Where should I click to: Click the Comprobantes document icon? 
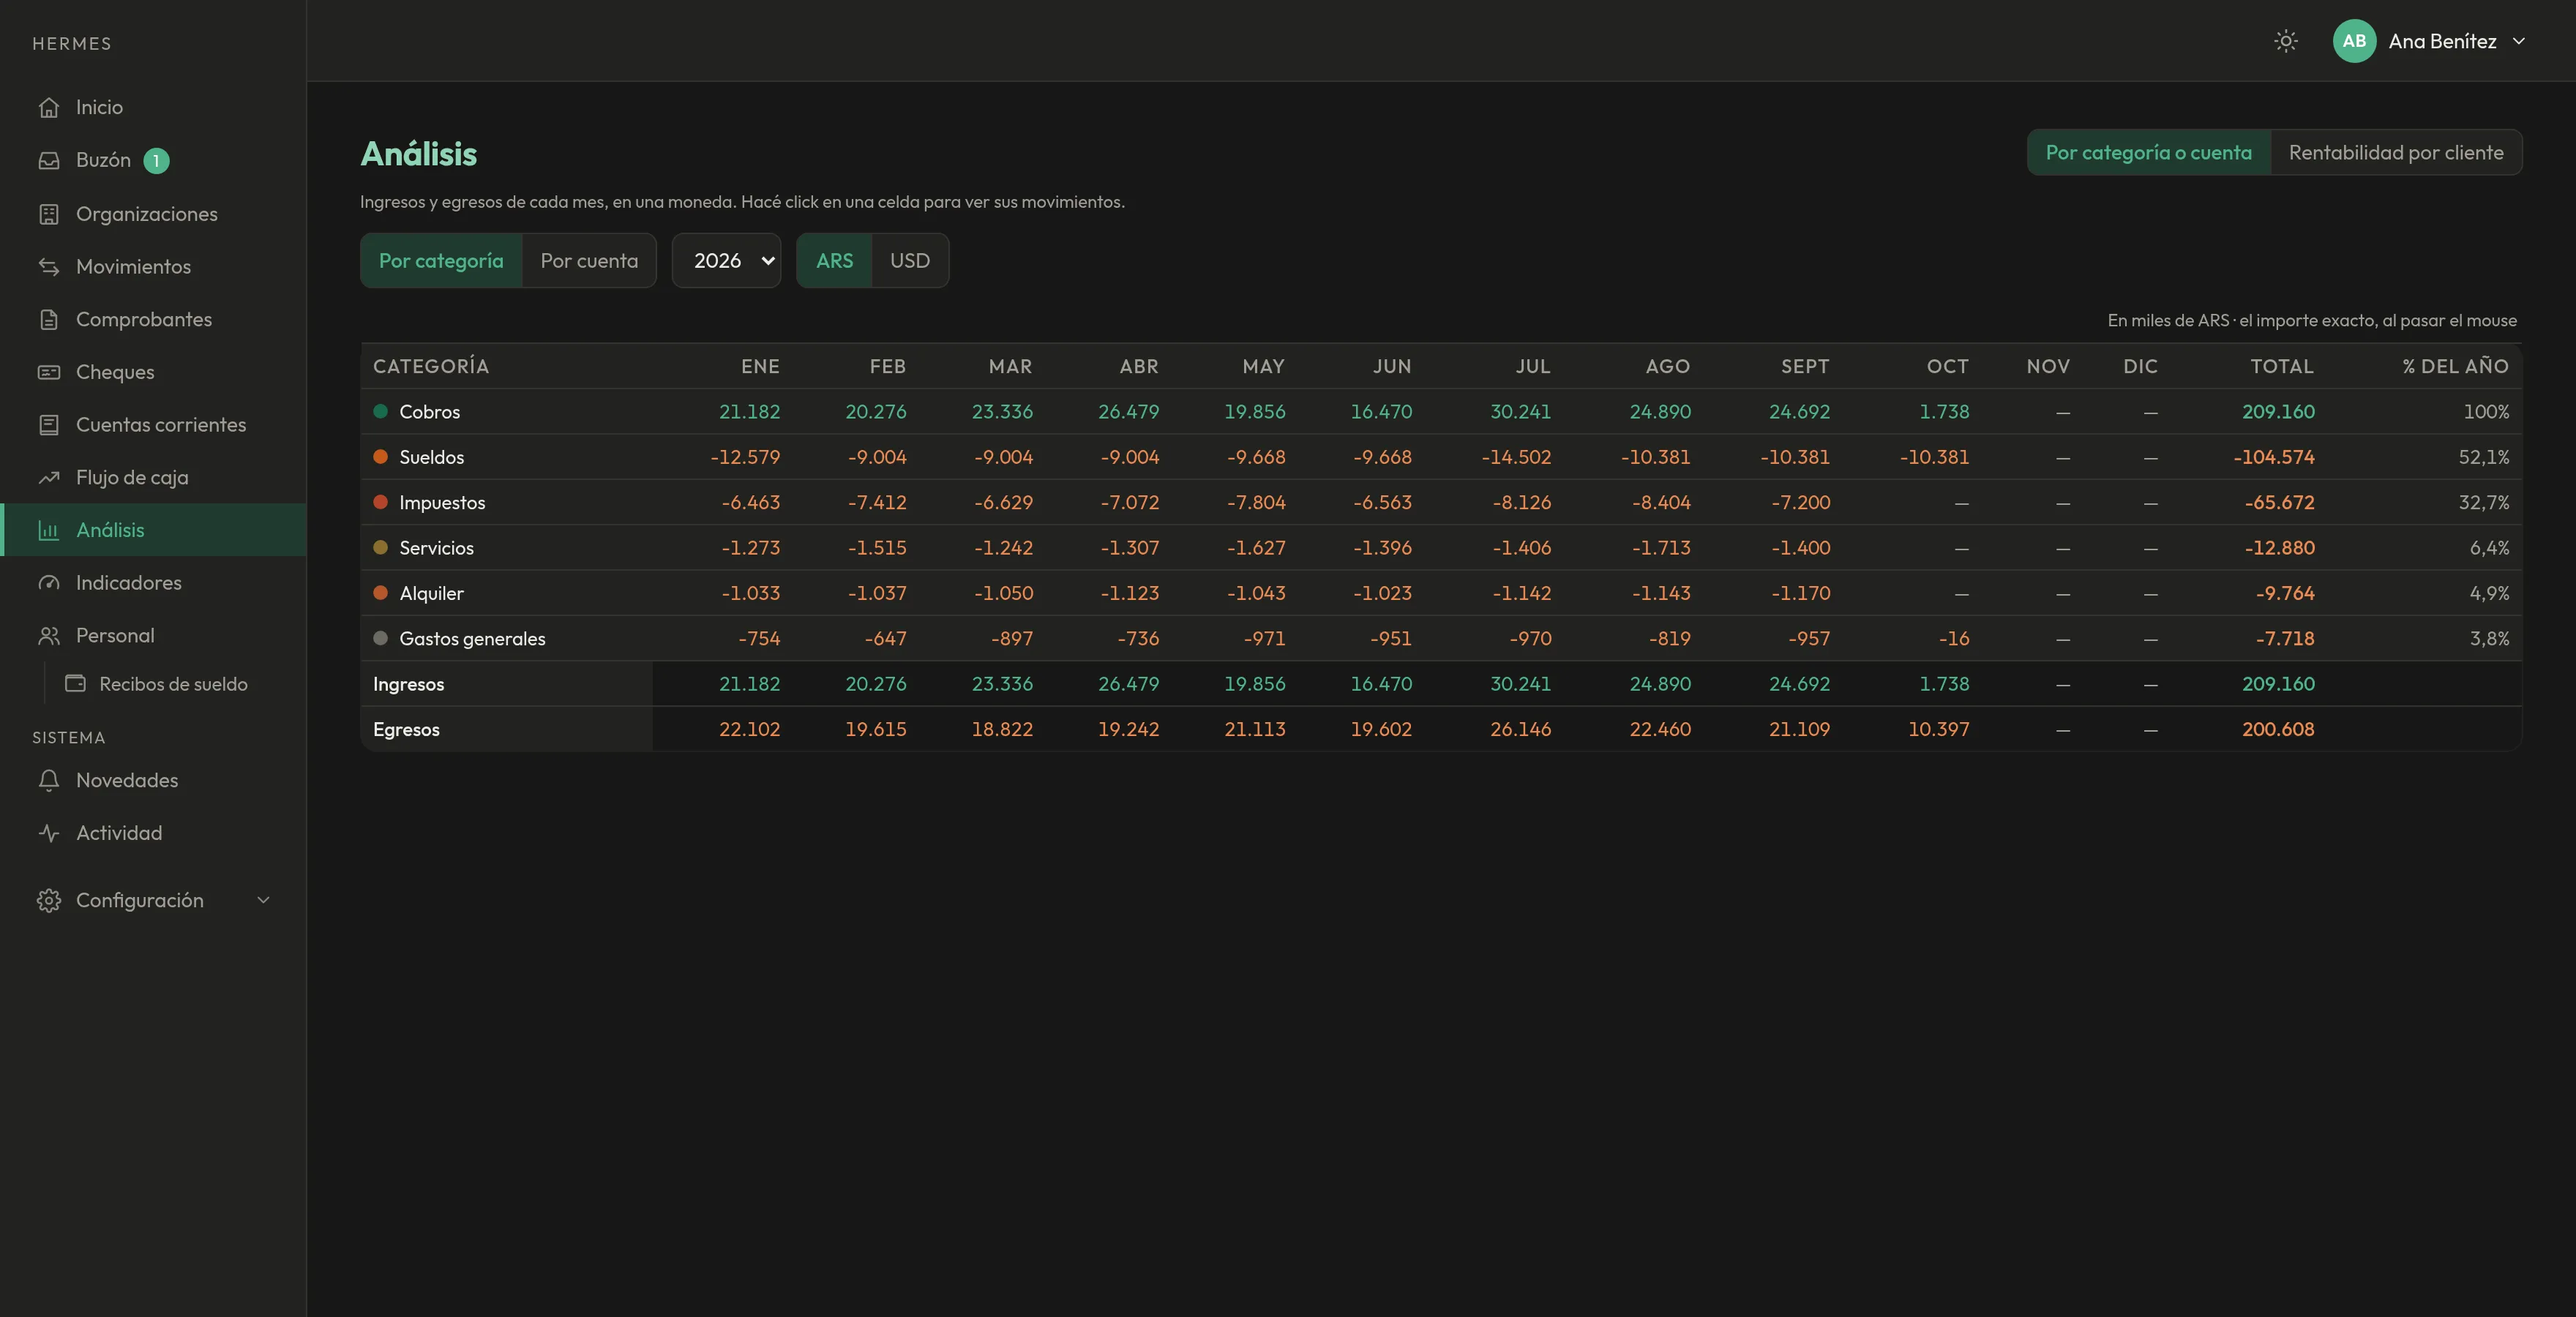click(x=49, y=319)
